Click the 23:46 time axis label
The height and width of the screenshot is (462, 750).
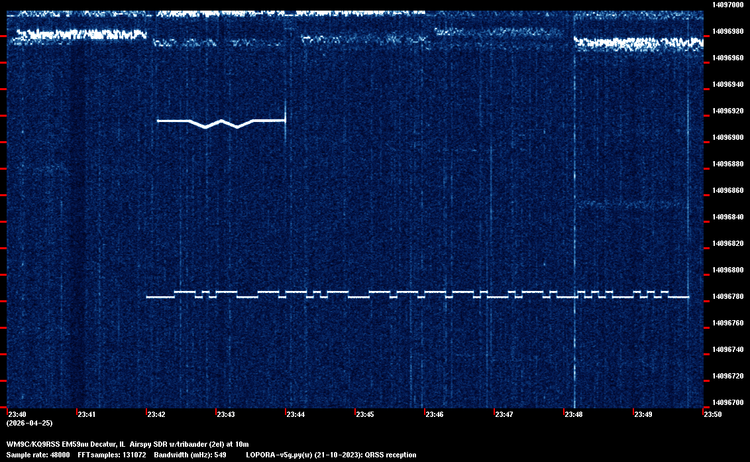pos(434,415)
